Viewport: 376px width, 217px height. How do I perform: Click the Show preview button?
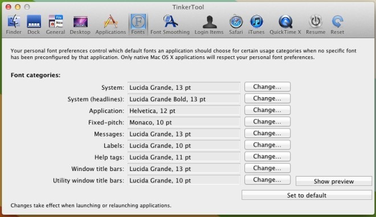[x=334, y=181]
